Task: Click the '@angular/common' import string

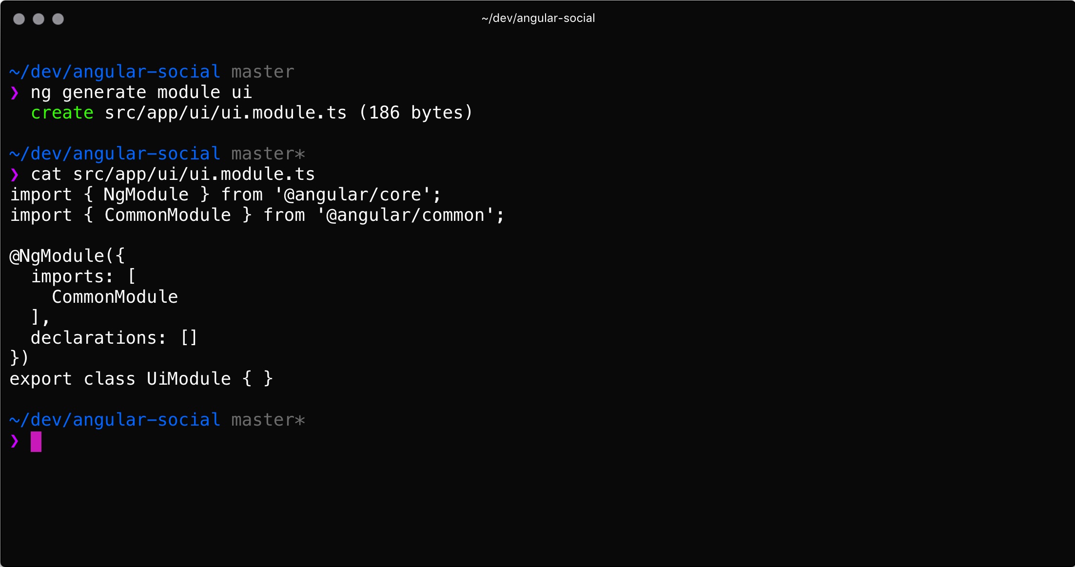Action: (406, 215)
